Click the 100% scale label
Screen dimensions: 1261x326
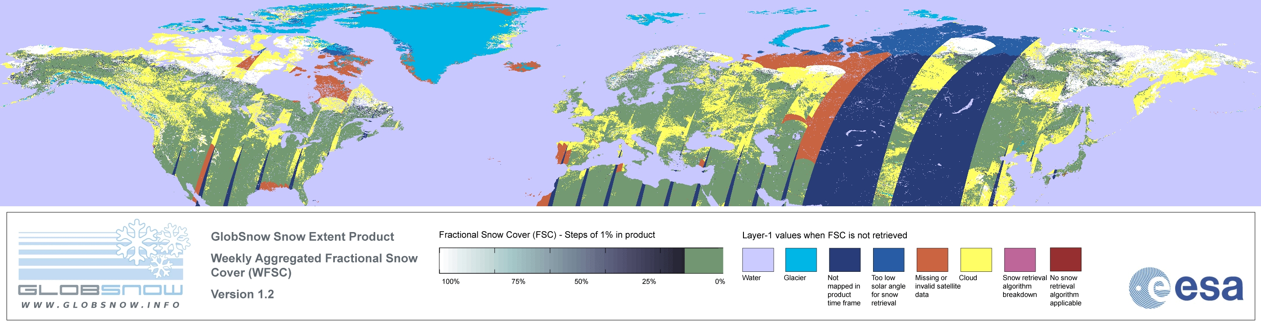[x=451, y=281]
